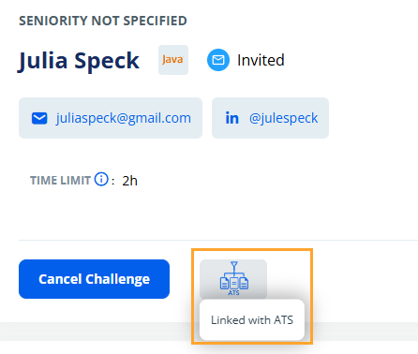Click the small ATS caption under the icon
Screen dimensions: 418x354
click(233, 293)
